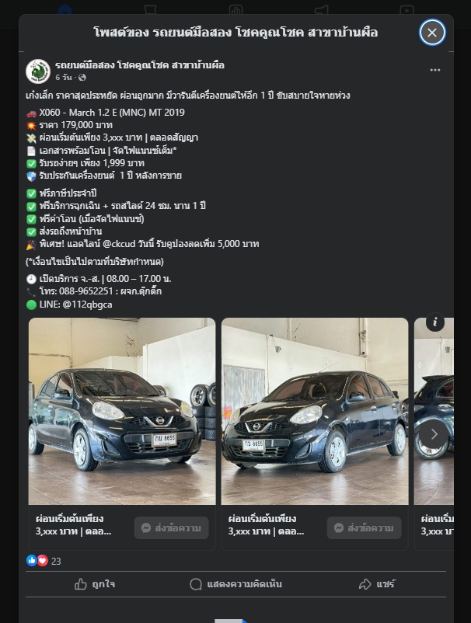
Task: Open the 6 วัน timestamp link
Action: [64, 78]
